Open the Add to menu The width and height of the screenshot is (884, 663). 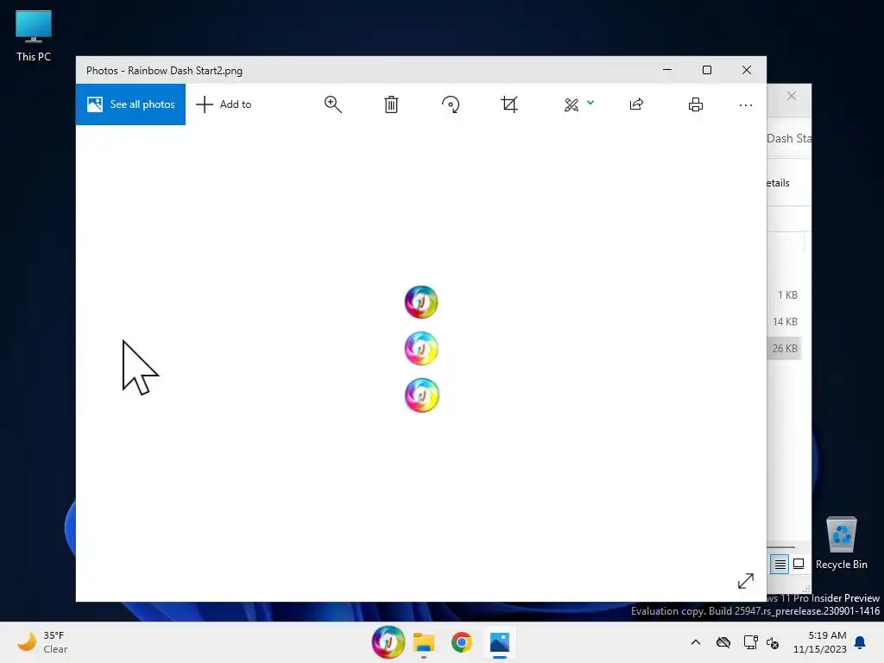224,104
